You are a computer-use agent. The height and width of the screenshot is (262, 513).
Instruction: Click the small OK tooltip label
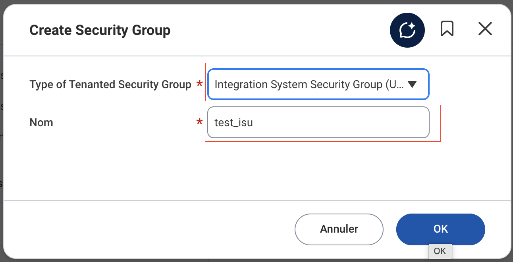pos(440,251)
